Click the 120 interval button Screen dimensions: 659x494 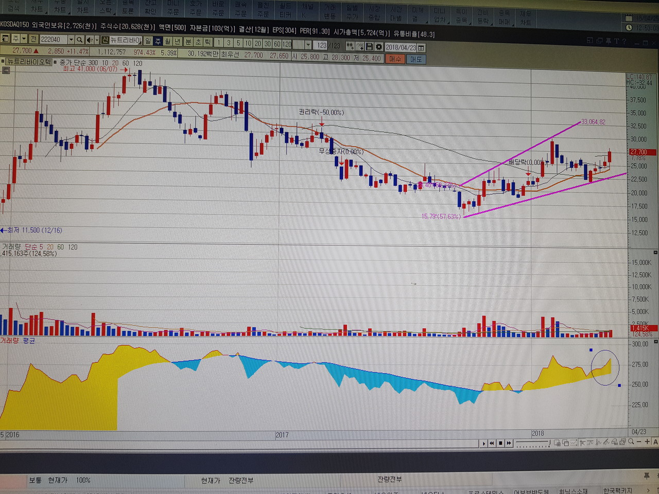click(287, 44)
